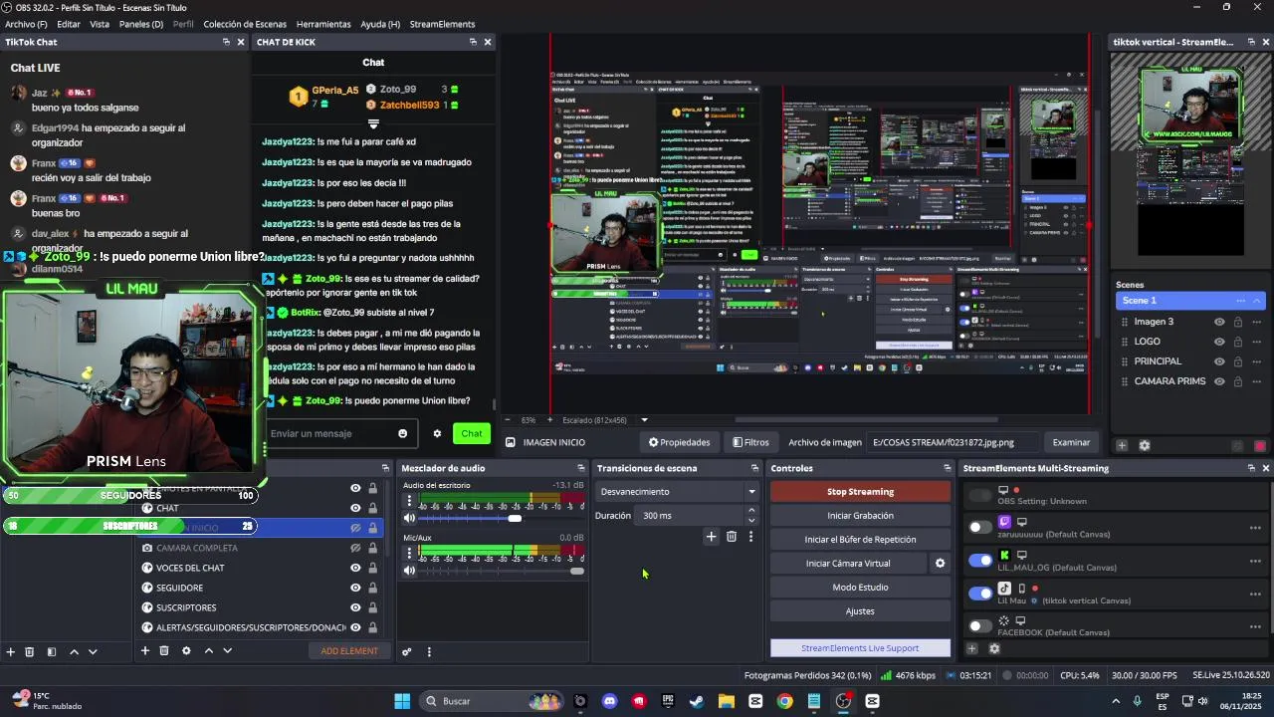Image resolution: width=1274 pixels, height=717 pixels.
Task: Open the Herramientas menu
Action: [323, 24]
